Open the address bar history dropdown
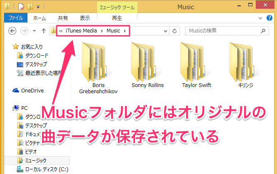277x174 pixels. pyautogui.click(x=165, y=31)
